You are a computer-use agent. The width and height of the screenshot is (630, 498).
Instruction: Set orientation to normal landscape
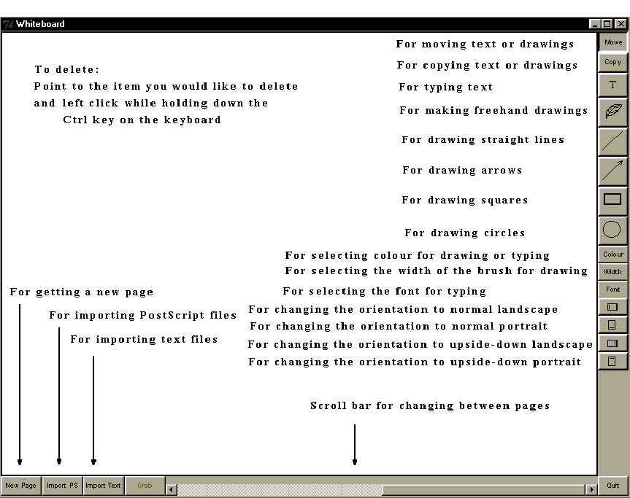(x=612, y=307)
